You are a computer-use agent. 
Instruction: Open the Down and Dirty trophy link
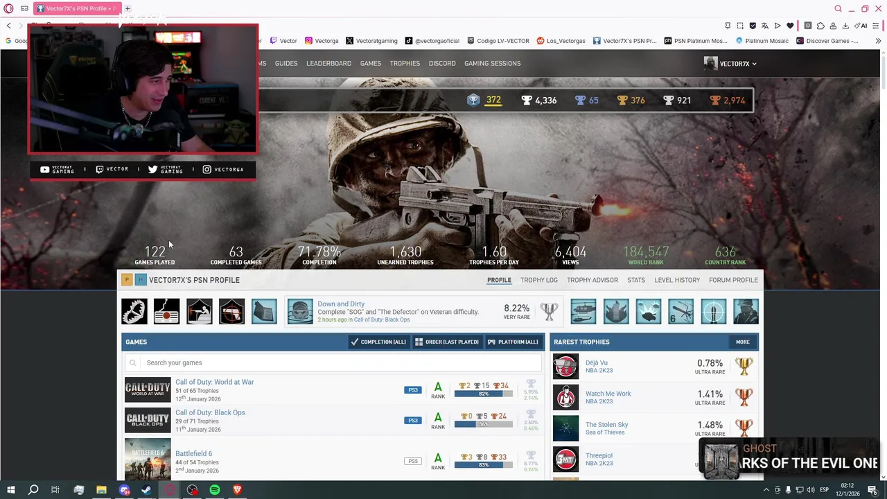click(341, 304)
